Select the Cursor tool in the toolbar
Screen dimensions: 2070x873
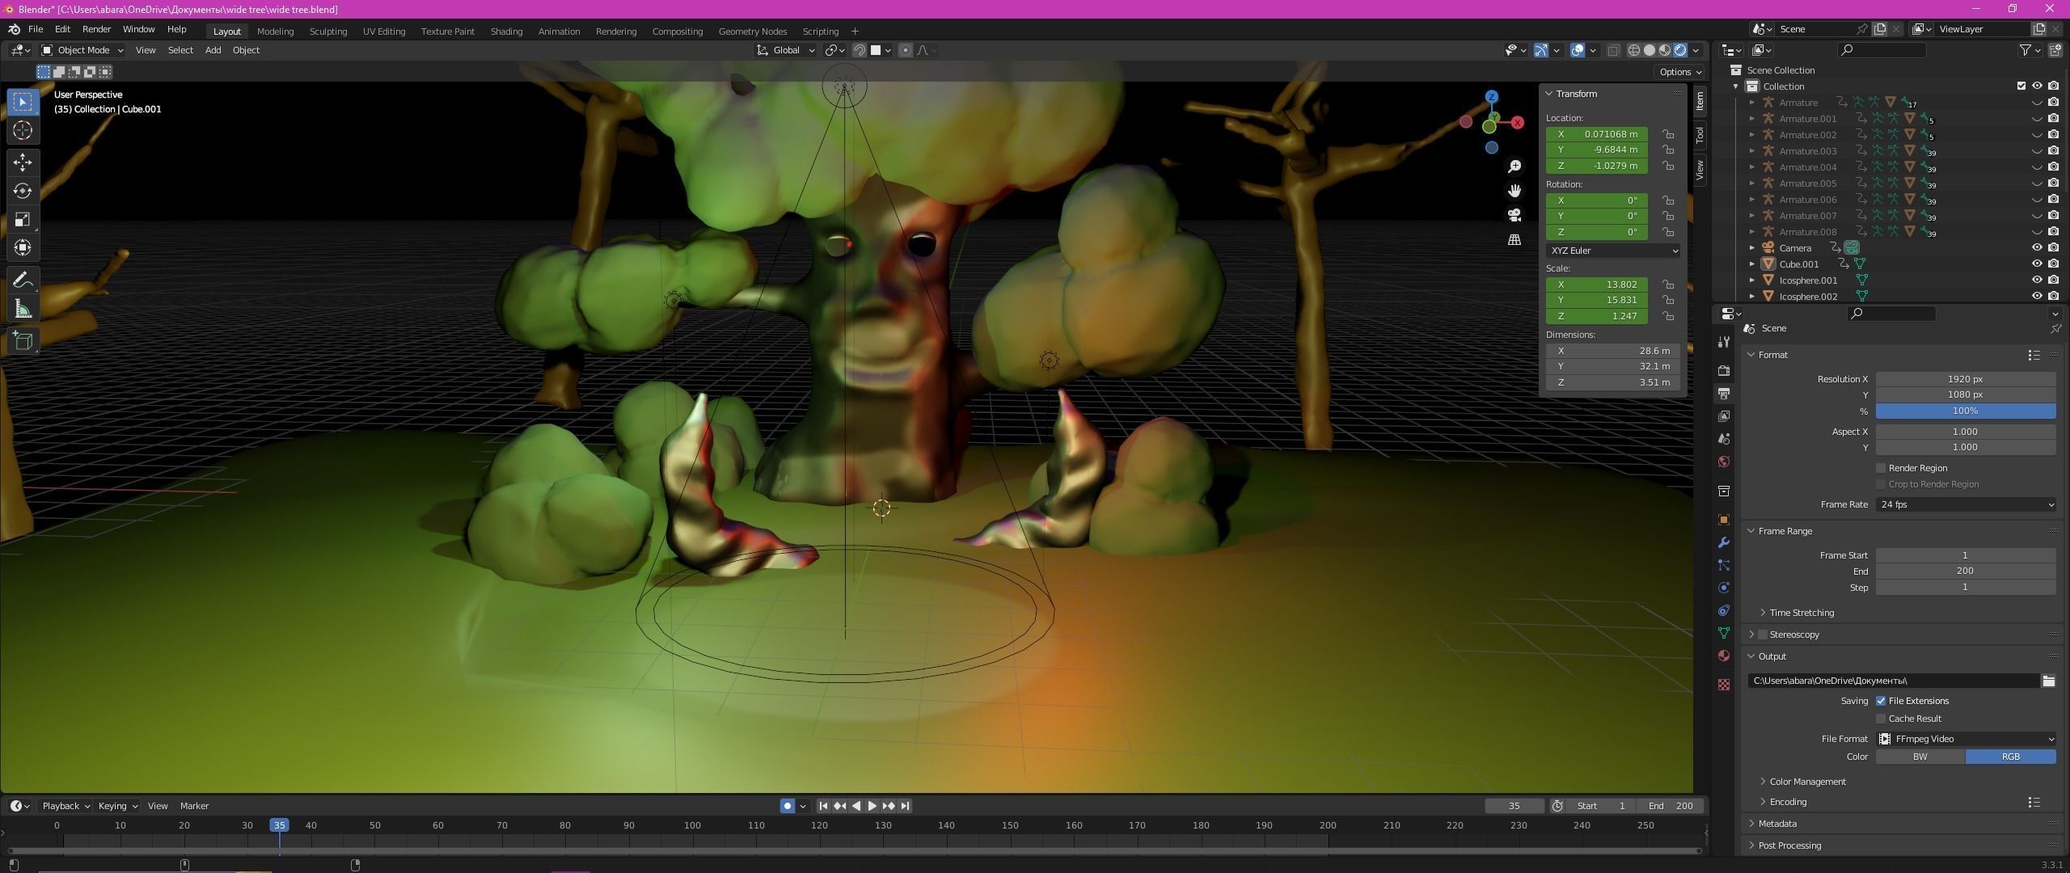tap(23, 130)
